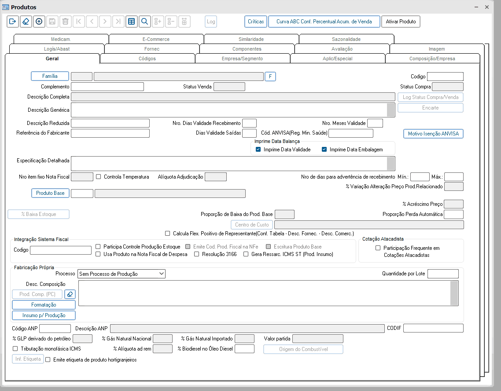This screenshot has width=501, height=391.
Task: Go to first record arrow icon
Action: 79,22
